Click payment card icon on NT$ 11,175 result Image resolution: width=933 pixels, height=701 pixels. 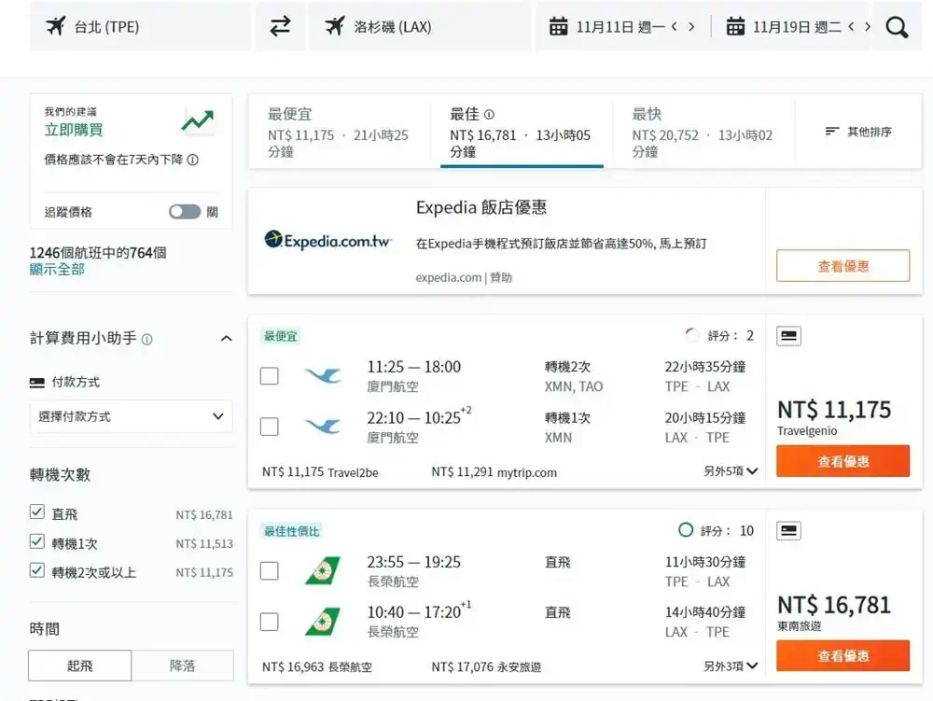click(x=789, y=336)
